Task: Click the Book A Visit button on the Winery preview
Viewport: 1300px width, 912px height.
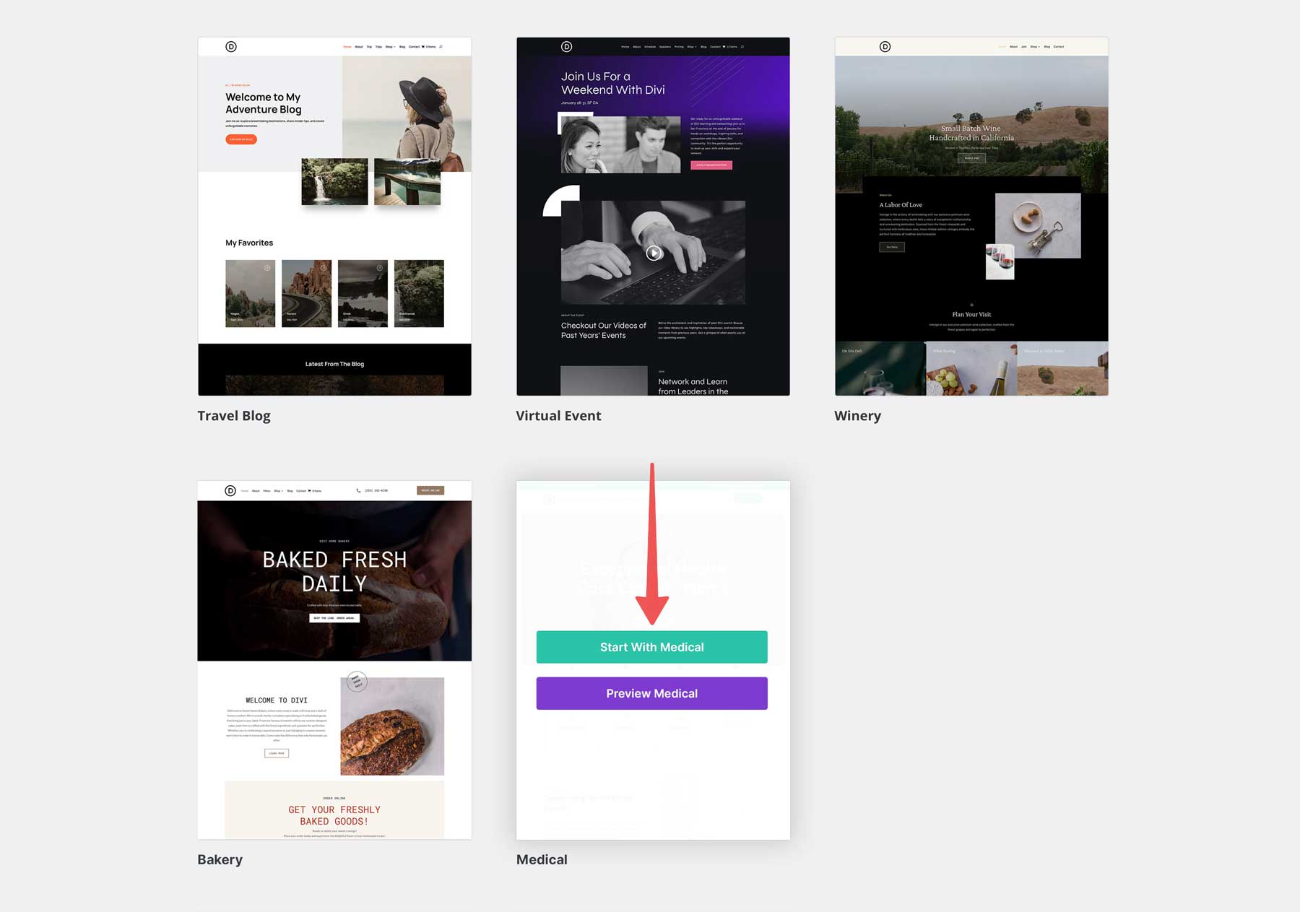Action: point(971,158)
